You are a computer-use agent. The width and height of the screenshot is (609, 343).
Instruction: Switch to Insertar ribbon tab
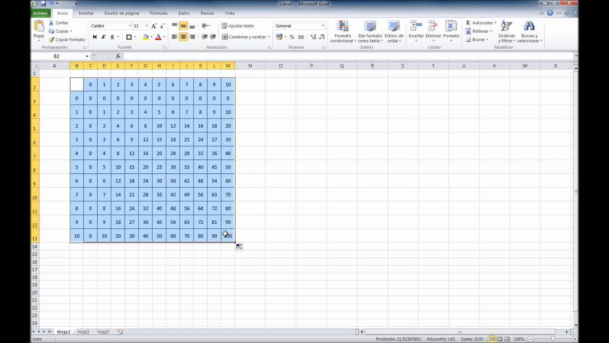[x=86, y=13]
